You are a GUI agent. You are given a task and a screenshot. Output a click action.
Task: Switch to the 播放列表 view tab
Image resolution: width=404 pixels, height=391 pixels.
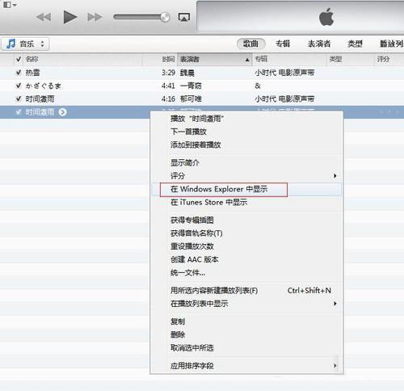[392, 44]
